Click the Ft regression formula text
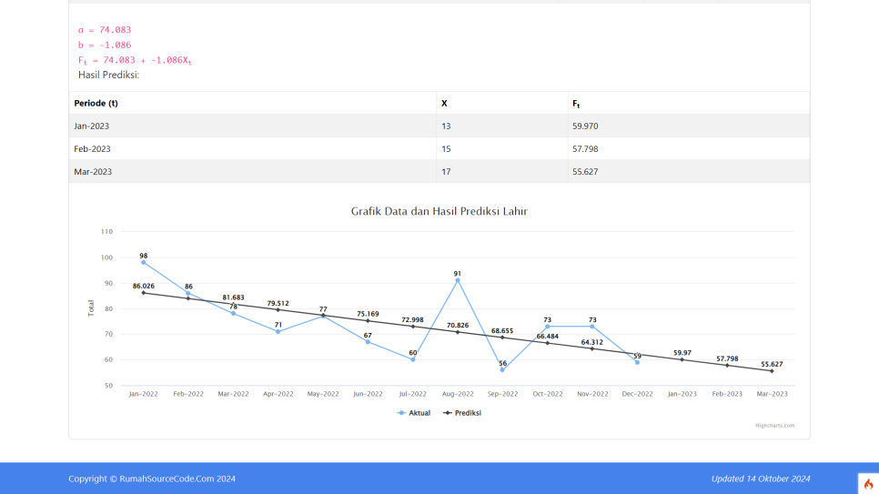 click(x=135, y=60)
